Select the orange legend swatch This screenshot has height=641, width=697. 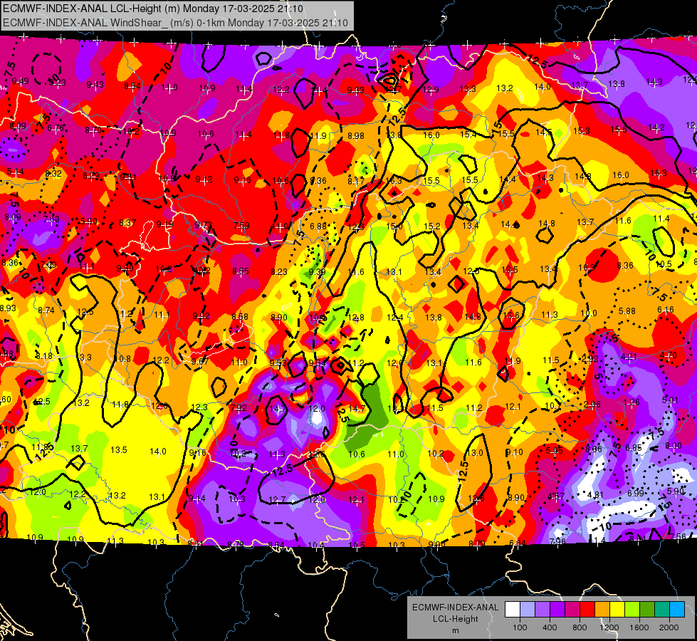coord(602,610)
